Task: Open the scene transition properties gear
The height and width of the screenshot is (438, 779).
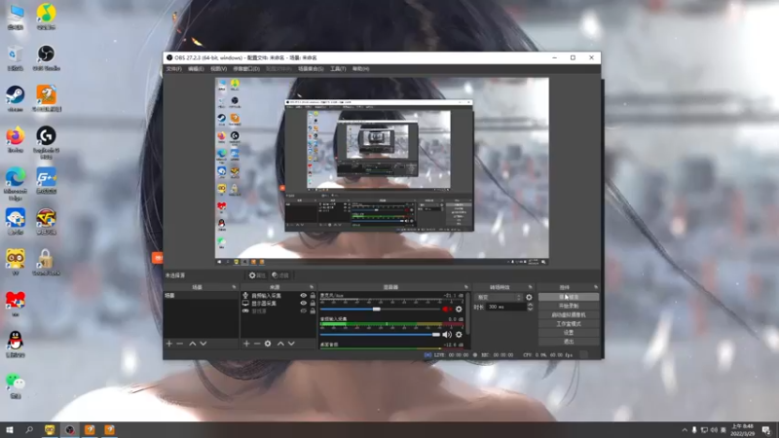Action: coord(529,298)
